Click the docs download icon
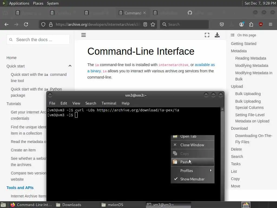The height and width of the screenshot is (208, 277). tap(217, 35)
